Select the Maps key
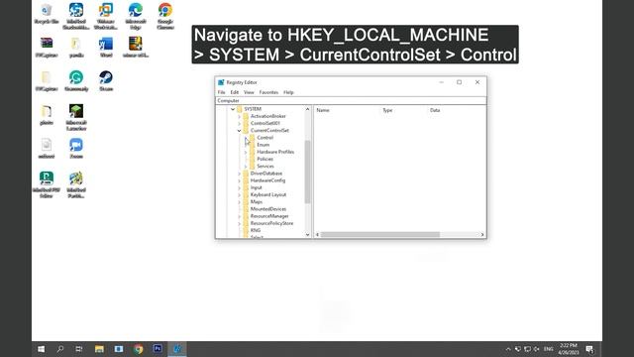The width and height of the screenshot is (634, 357). pyautogui.click(x=257, y=202)
